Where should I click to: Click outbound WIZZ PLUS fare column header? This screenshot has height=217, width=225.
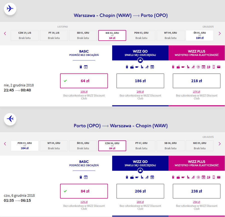[196, 53]
